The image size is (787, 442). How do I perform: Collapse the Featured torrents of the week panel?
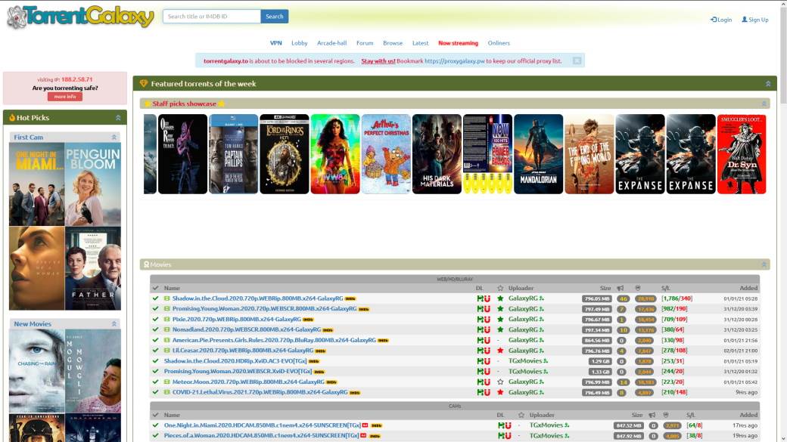click(x=768, y=84)
